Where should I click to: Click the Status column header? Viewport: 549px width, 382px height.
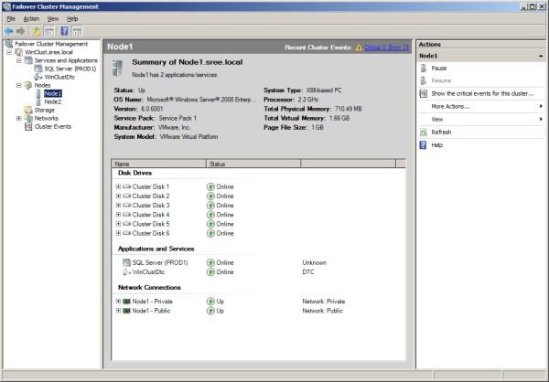pos(218,164)
